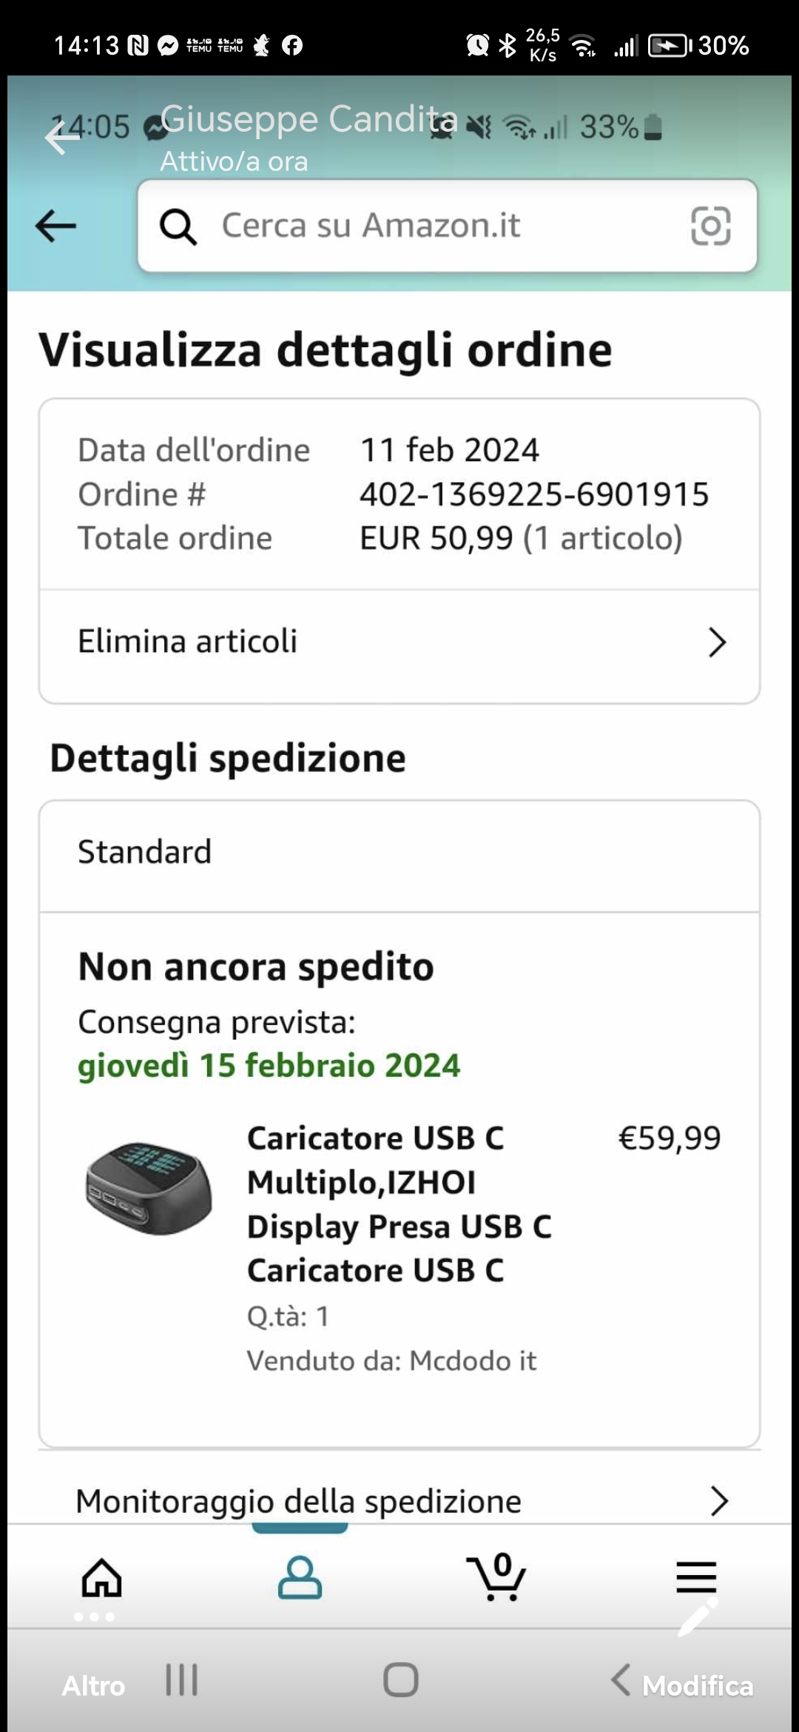
Task: Tap the pencil edit icon
Action: click(x=698, y=1617)
